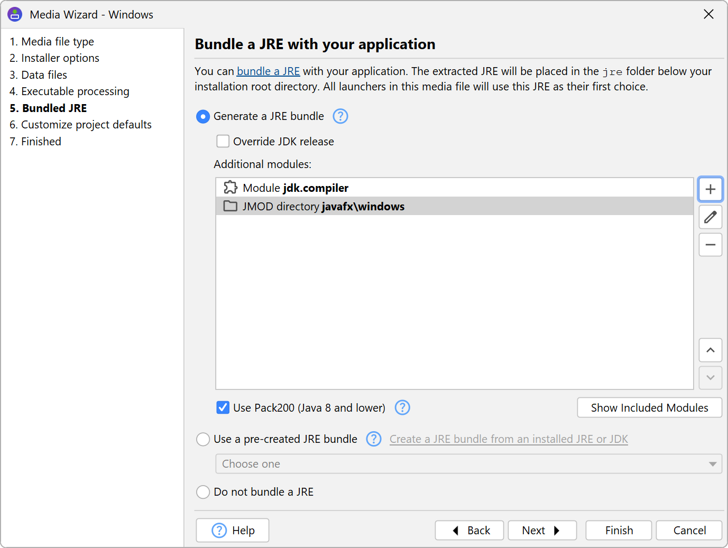
Task: Click the Show Included Modules button
Action: (x=649, y=408)
